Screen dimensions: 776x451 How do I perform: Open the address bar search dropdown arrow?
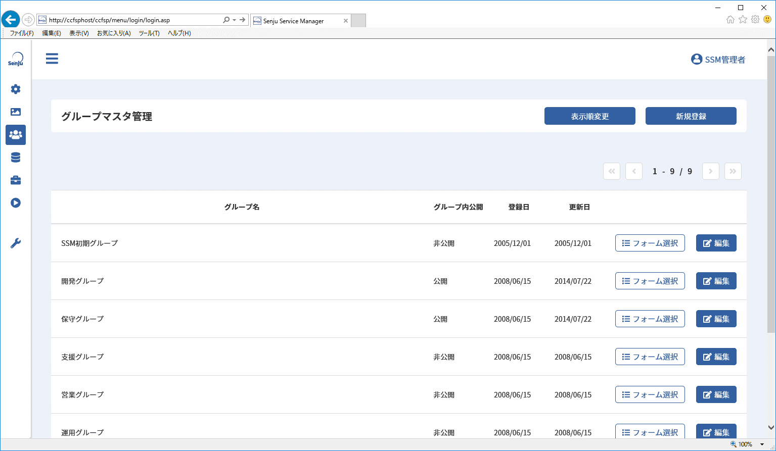(x=234, y=20)
